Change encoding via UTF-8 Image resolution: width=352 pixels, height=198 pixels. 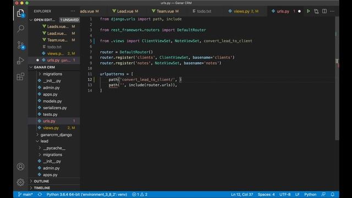click(x=285, y=194)
